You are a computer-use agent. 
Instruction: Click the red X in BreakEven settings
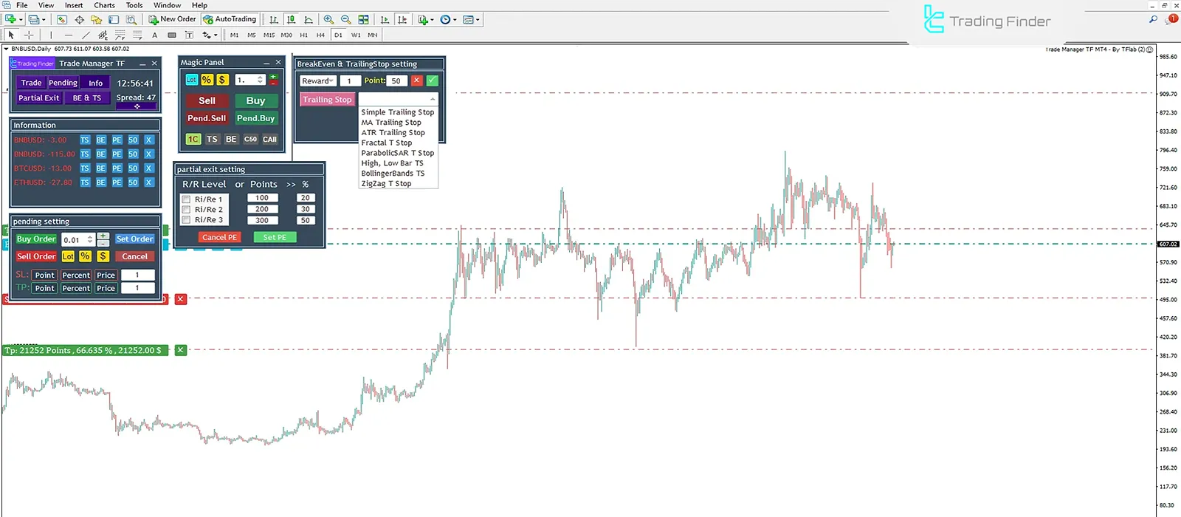pos(416,81)
